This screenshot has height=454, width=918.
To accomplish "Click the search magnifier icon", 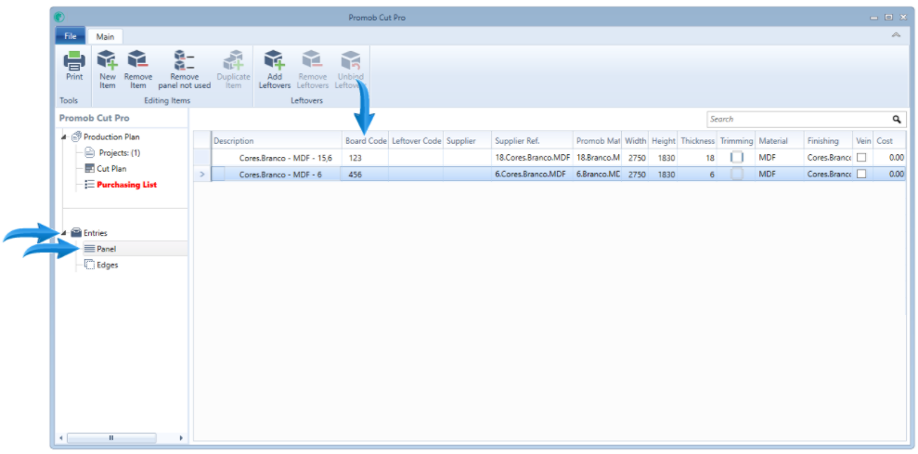I will pos(897,119).
